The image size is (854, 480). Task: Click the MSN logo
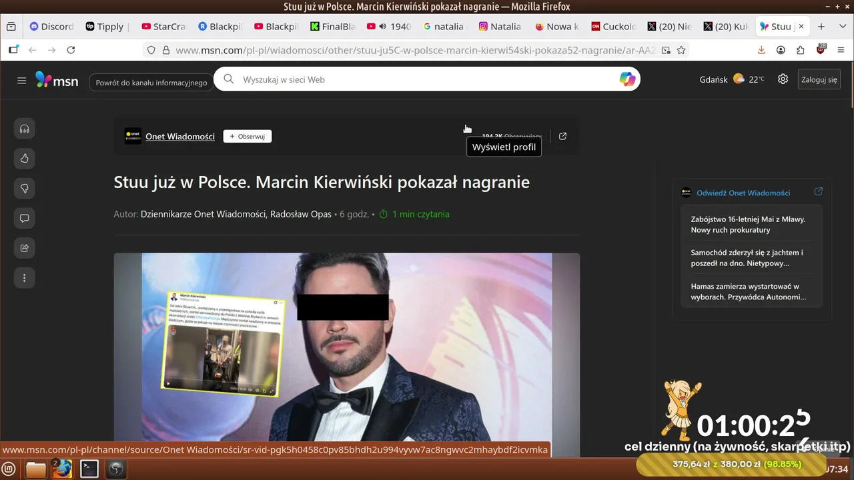[57, 80]
